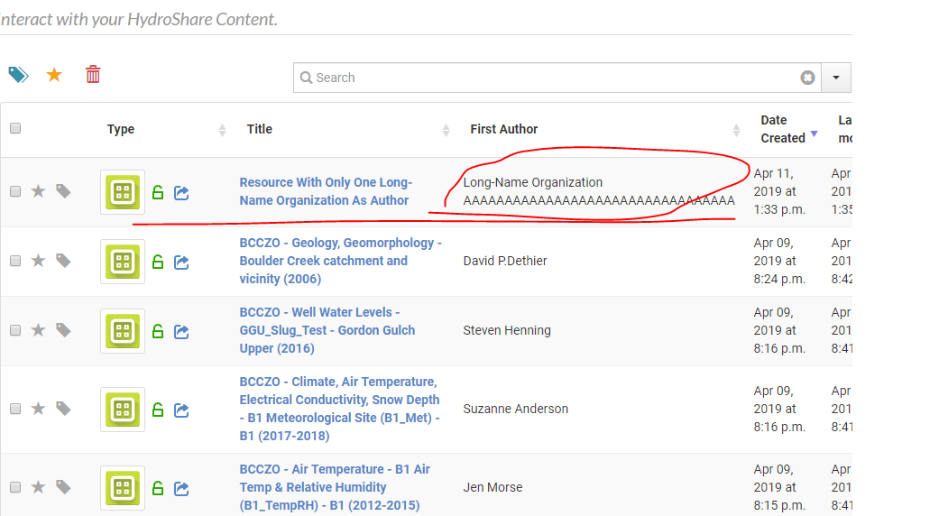Sort the table by the Title column

259,129
